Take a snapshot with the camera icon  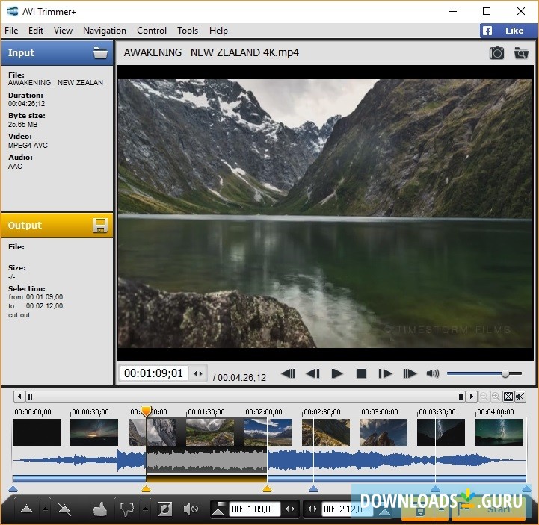(496, 53)
